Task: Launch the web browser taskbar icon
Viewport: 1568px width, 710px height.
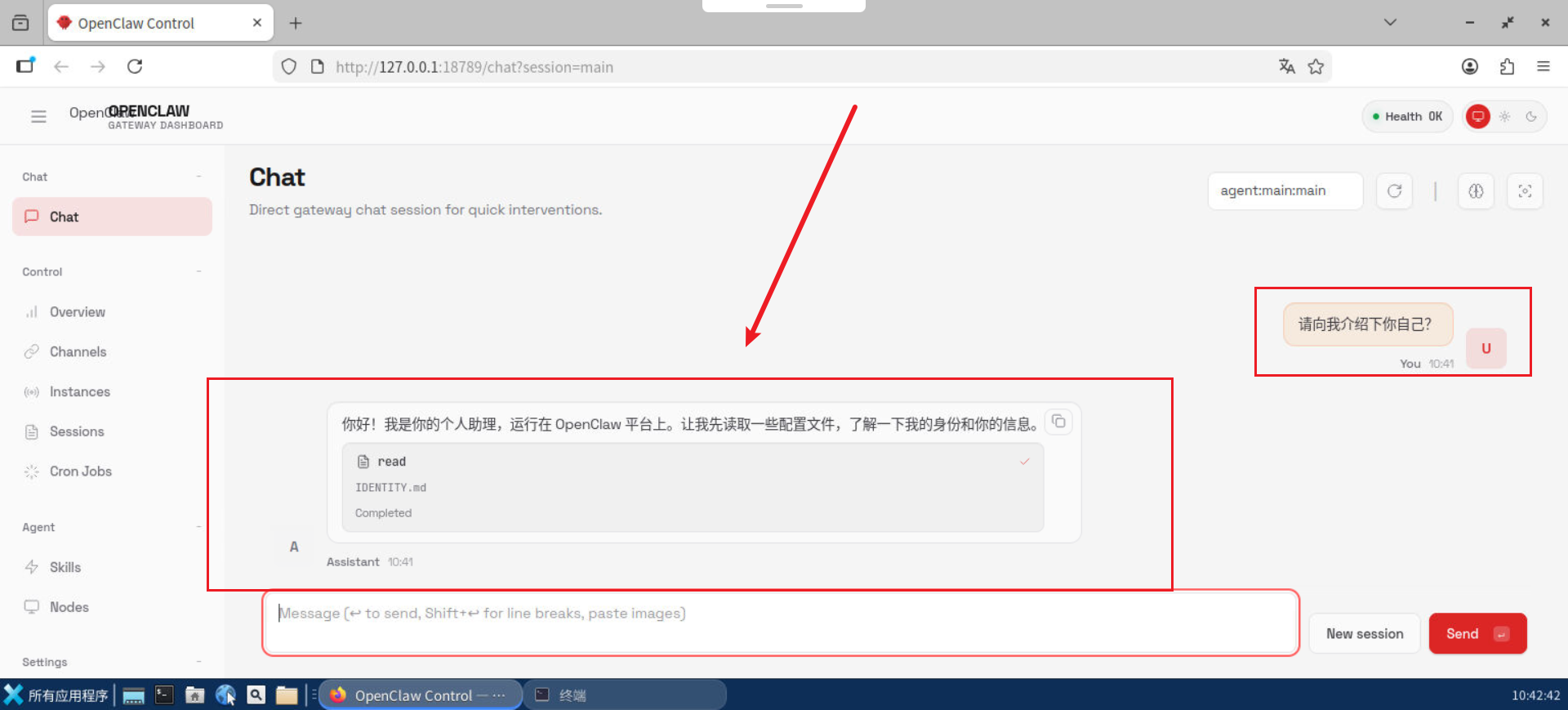Action: 225,695
